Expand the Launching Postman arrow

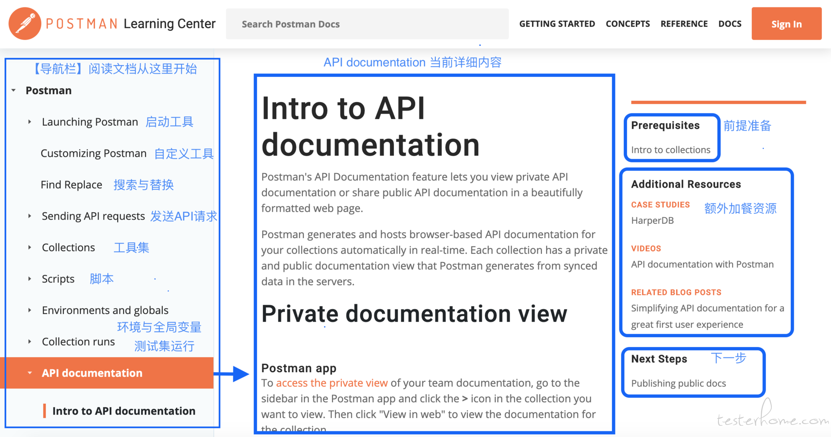click(x=29, y=122)
